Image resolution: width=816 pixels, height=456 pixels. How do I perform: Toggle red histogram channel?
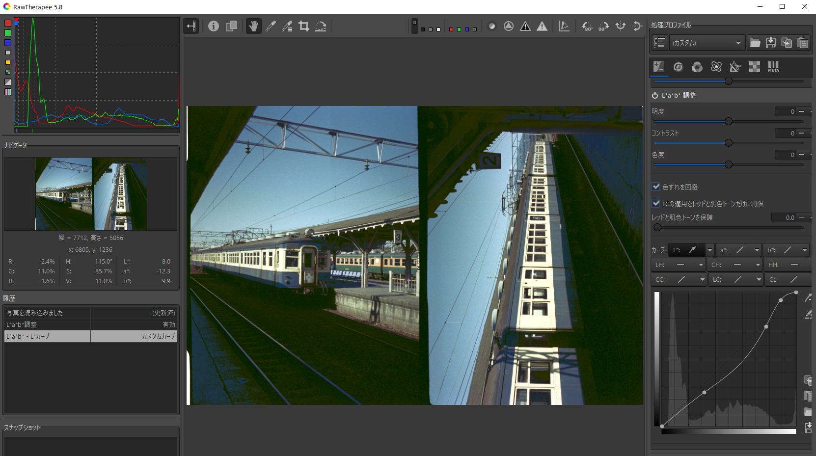tap(8, 23)
